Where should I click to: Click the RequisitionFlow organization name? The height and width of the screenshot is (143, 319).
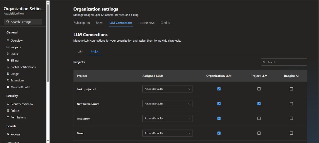(x=14, y=13)
